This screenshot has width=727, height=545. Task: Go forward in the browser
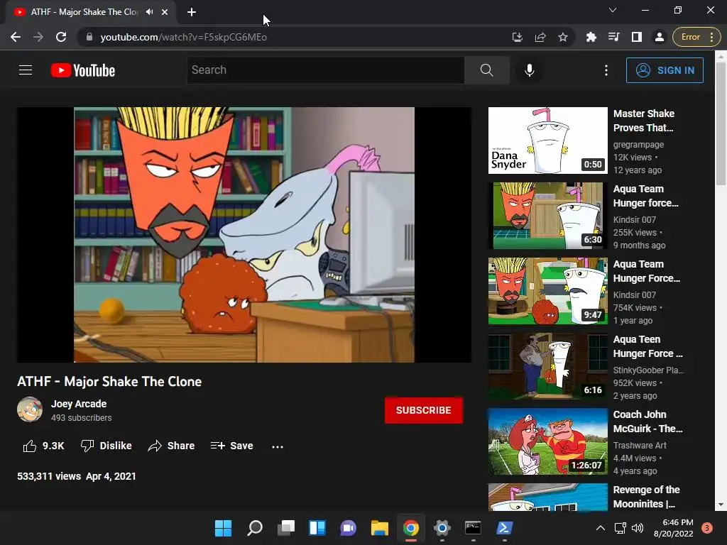coord(38,37)
